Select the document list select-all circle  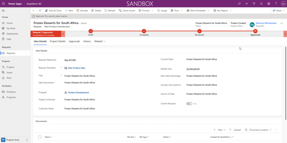[x=40, y=137]
